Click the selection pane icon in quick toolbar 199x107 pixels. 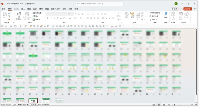coord(41,26)
